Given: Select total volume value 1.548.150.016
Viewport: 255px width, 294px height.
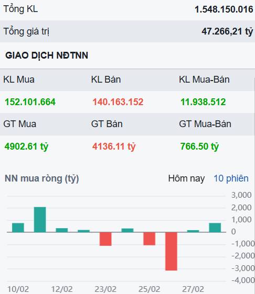Looking at the screenshot, I should (224, 9).
